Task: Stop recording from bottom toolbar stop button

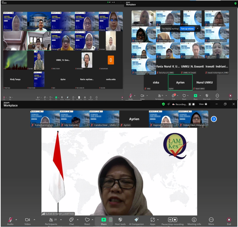Action: [x=175, y=220]
